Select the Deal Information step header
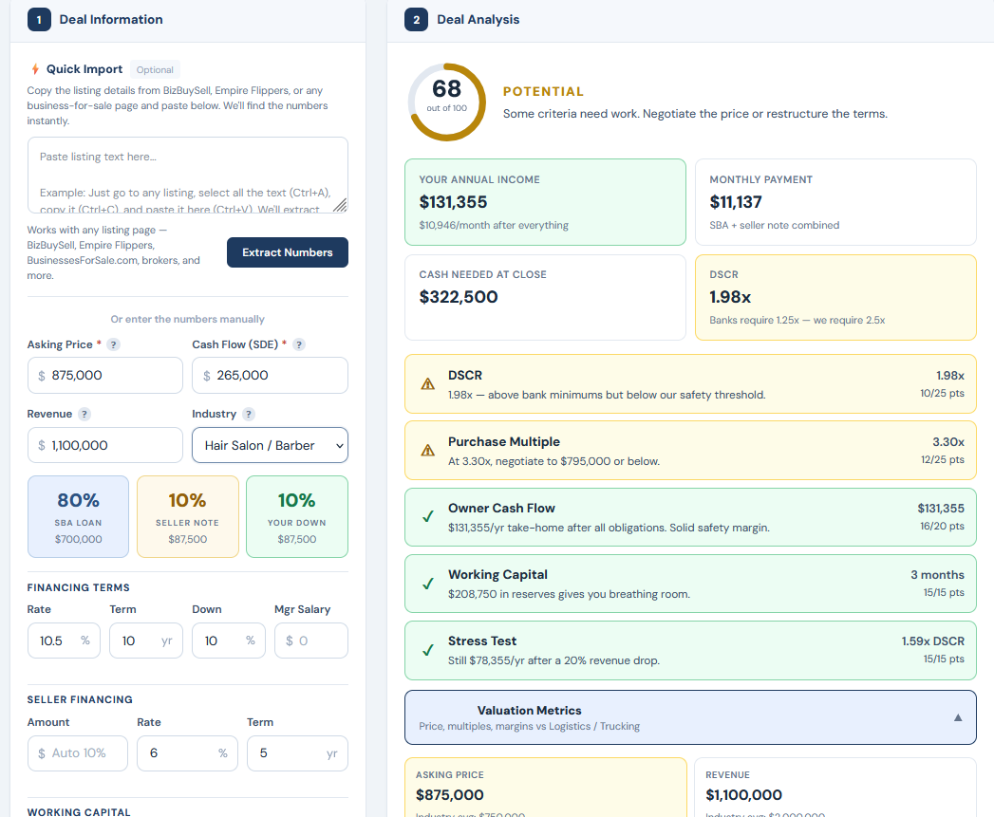The width and height of the screenshot is (994, 817). (x=95, y=19)
